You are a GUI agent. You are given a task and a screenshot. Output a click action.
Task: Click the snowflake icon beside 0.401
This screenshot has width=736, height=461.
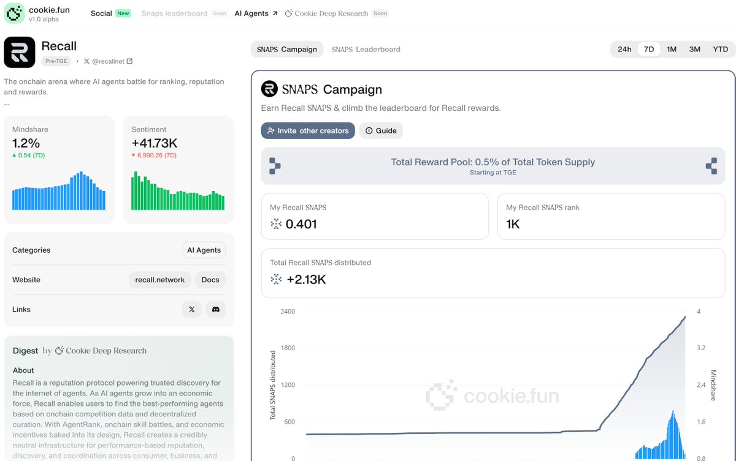[x=276, y=224]
